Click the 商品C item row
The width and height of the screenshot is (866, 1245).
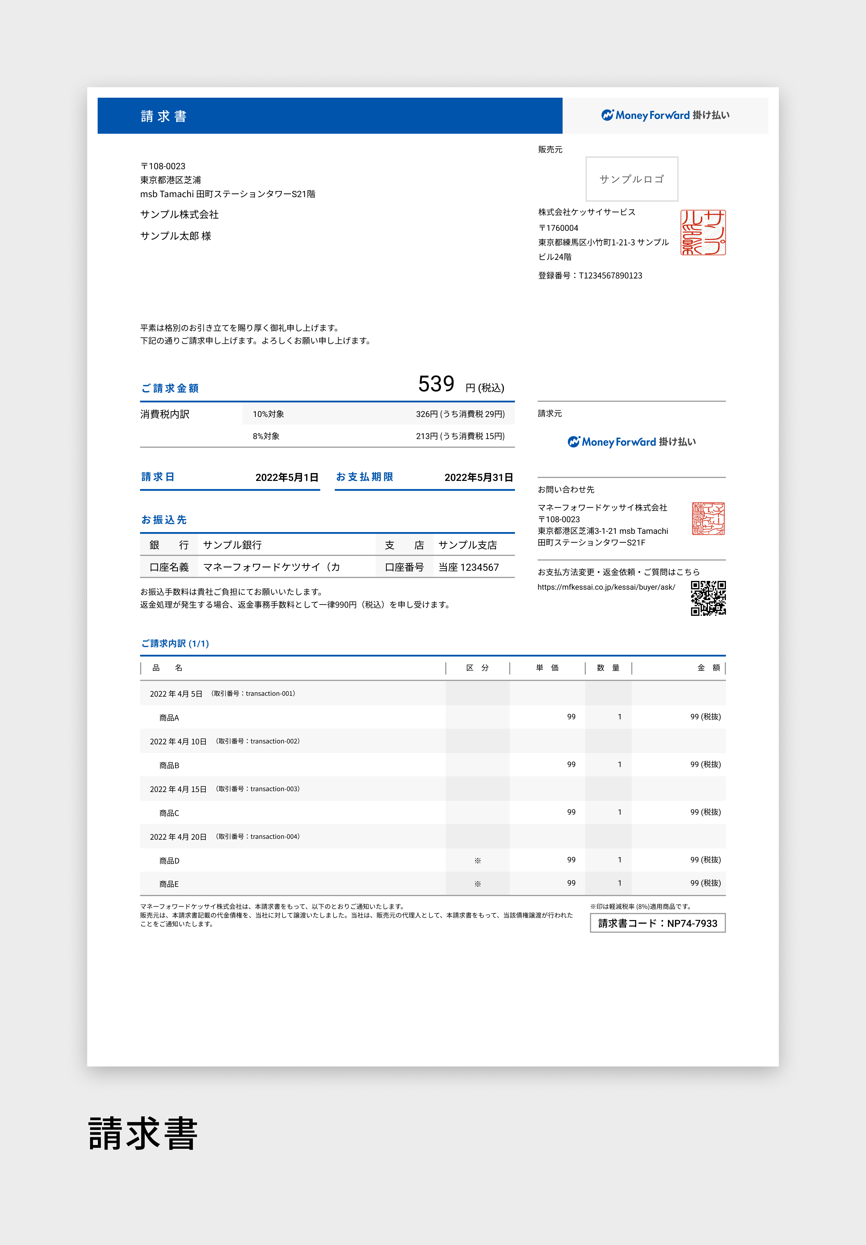pyautogui.click(x=432, y=813)
